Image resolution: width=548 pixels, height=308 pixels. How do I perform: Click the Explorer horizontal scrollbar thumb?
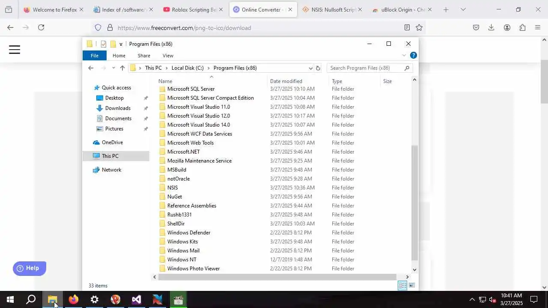pos(277,277)
